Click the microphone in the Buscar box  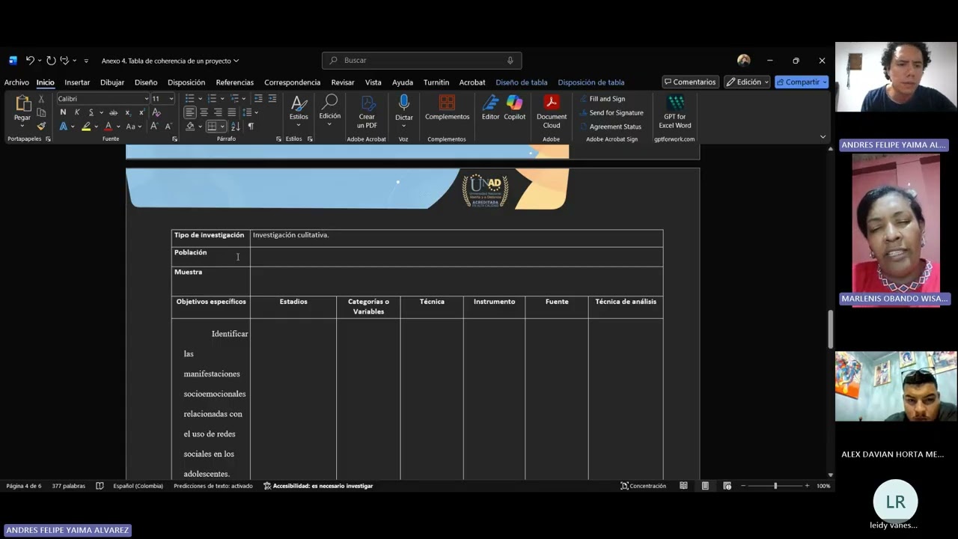[x=510, y=61]
